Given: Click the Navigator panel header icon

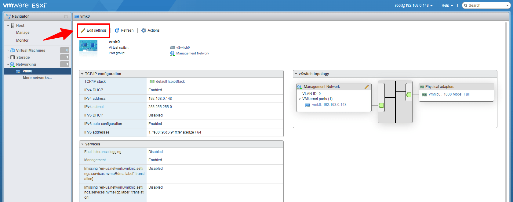Looking at the screenshot, I should pyautogui.click(x=8, y=16).
